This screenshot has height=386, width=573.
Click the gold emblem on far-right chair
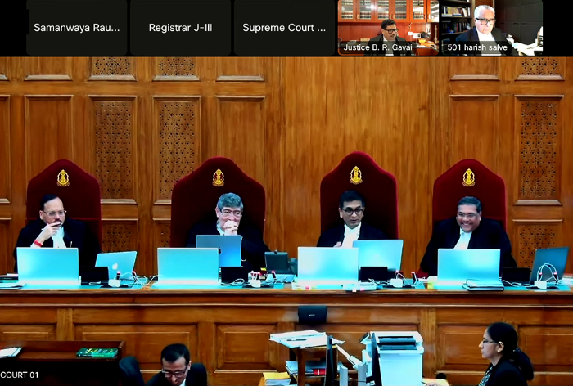click(x=468, y=177)
